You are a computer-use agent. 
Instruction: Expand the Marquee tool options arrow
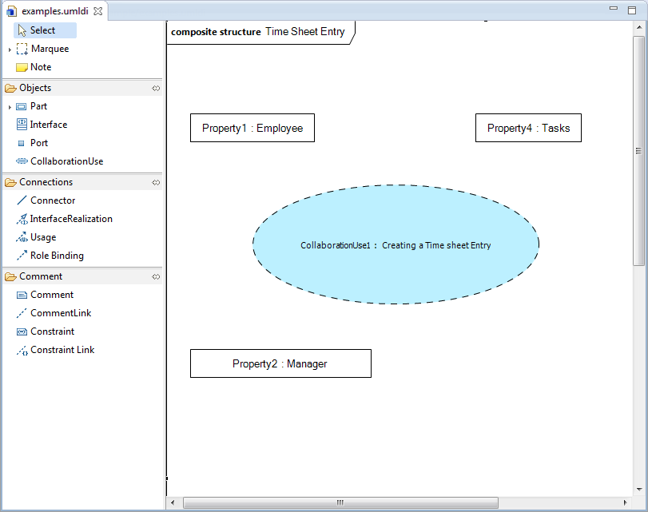[10, 50]
